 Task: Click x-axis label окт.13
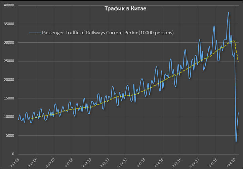pyautogui.click(x=141, y=162)
